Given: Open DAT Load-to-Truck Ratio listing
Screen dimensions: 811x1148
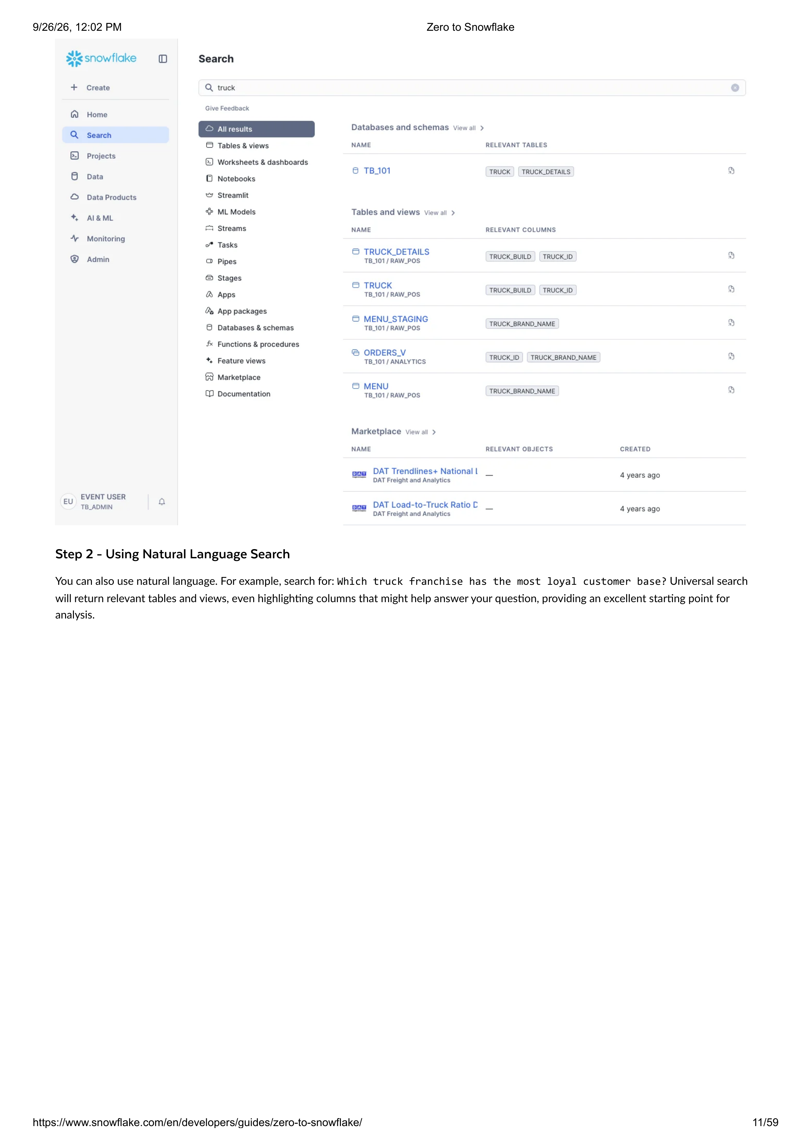Looking at the screenshot, I should 425,505.
